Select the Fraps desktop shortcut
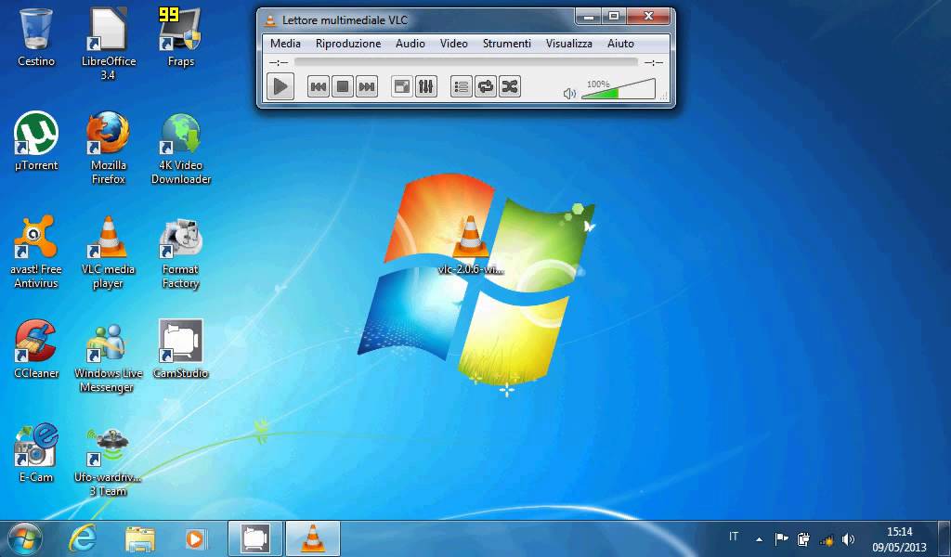The width and height of the screenshot is (951, 557). [180, 37]
